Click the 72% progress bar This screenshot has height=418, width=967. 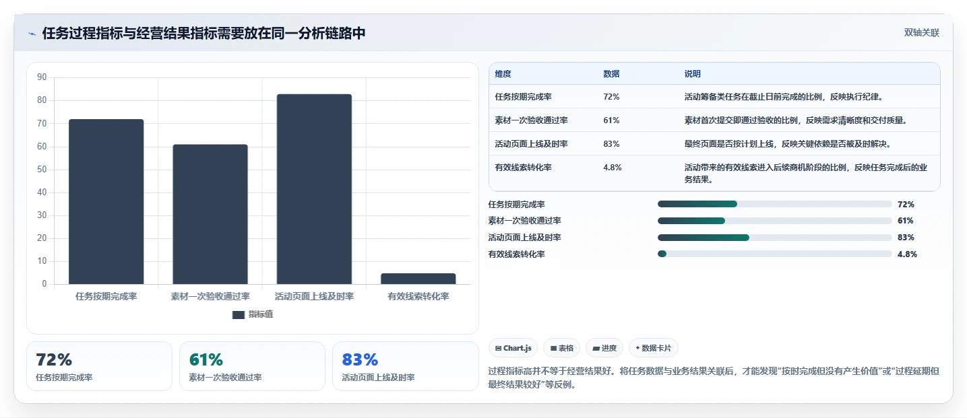coord(775,204)
